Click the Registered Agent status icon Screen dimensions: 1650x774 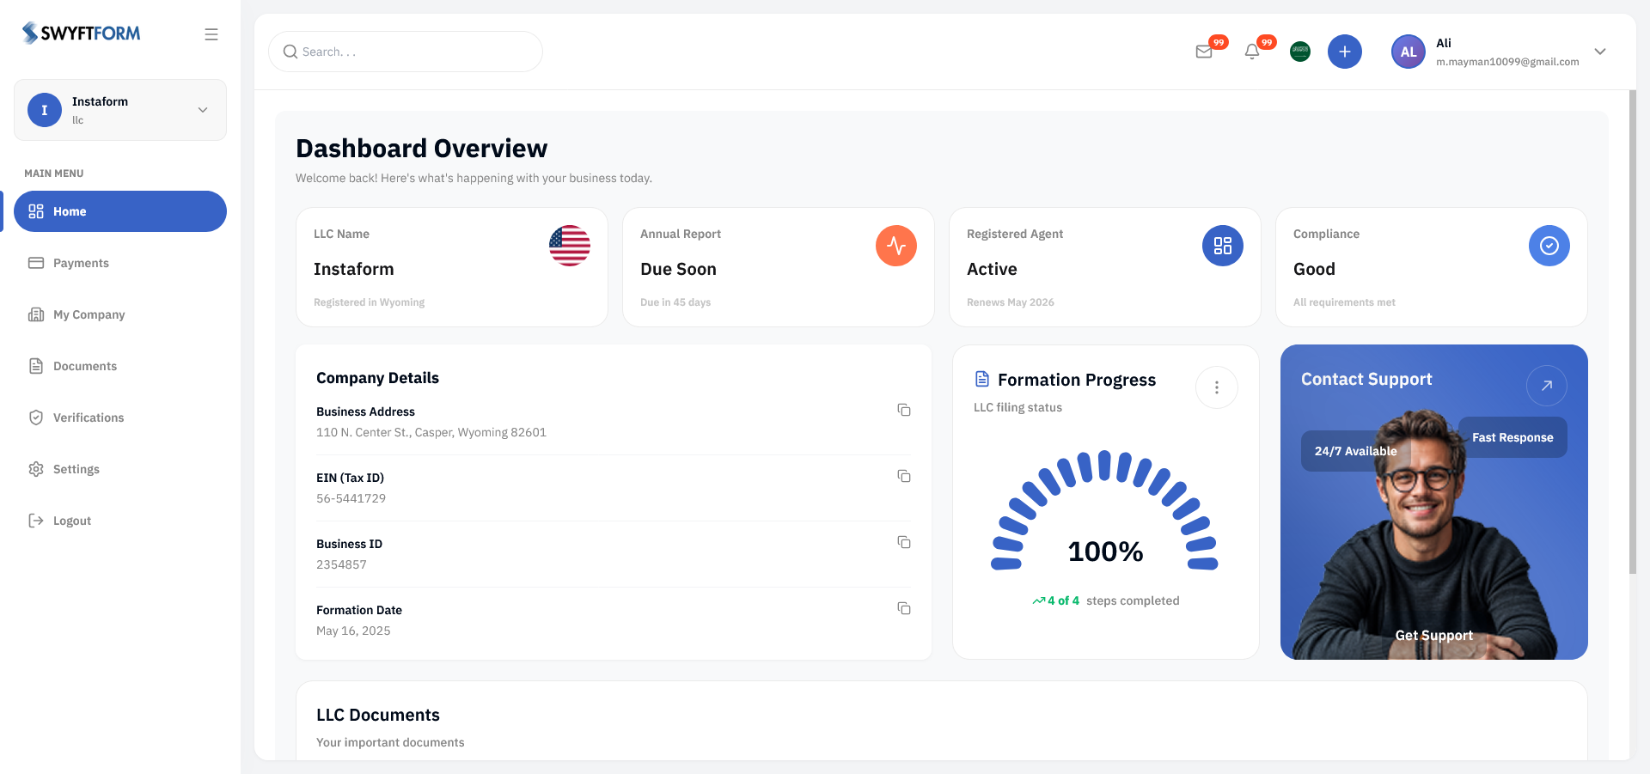[x=1222, y=246]
